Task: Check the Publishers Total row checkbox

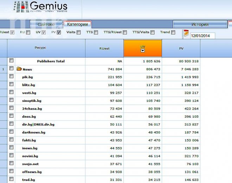Action: click(11, 61)
